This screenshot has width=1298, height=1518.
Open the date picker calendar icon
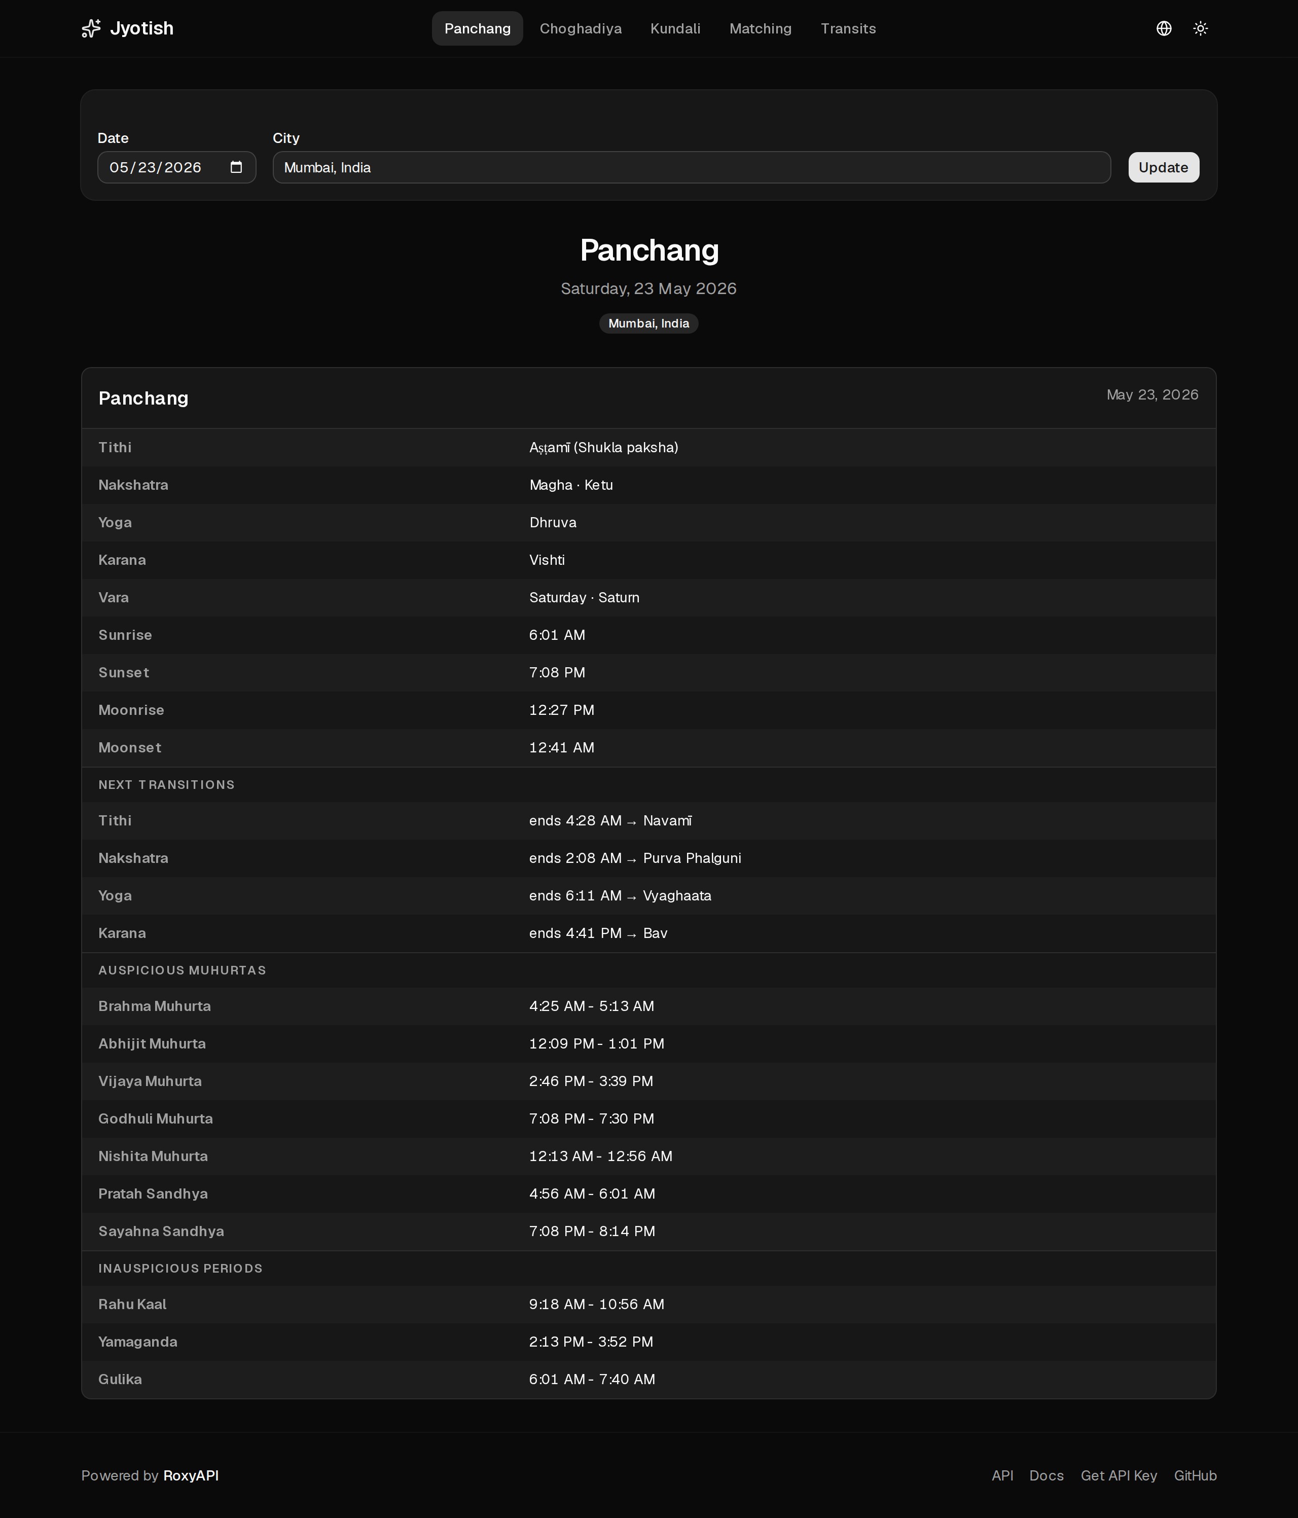pyautogui.click(x=236, y=167)
